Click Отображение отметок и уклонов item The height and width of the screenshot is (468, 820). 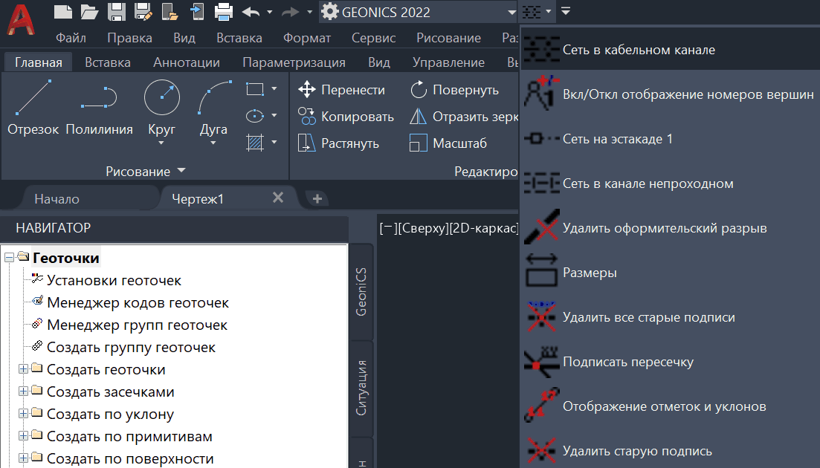664,406
